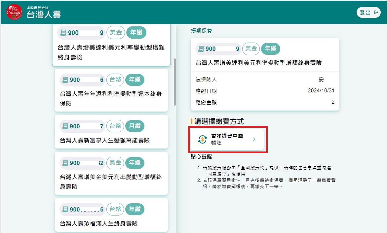Click the policy icon in the 續期保費 detail card
The image size is (387, 233).
coord(201,49)
